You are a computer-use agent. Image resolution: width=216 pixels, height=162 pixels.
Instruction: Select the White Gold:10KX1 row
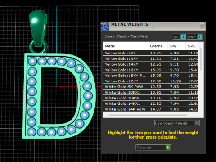[x=150, y=92]
